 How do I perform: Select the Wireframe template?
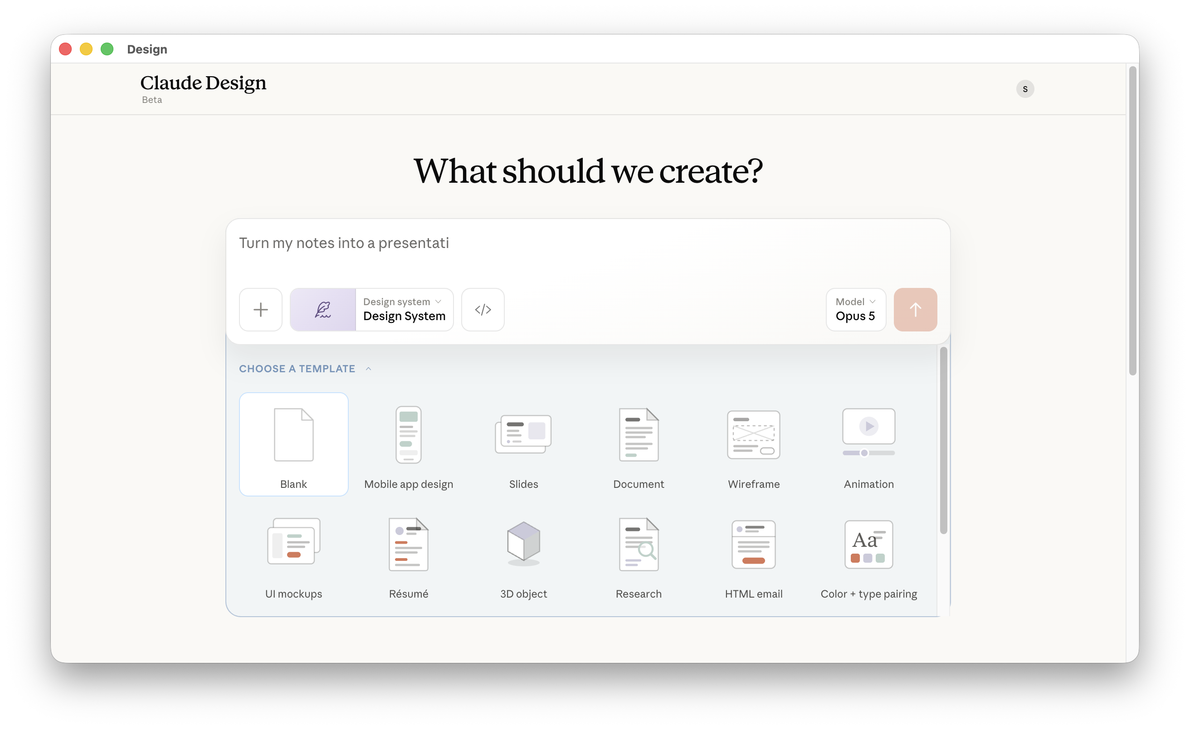(x=753, y=444)
